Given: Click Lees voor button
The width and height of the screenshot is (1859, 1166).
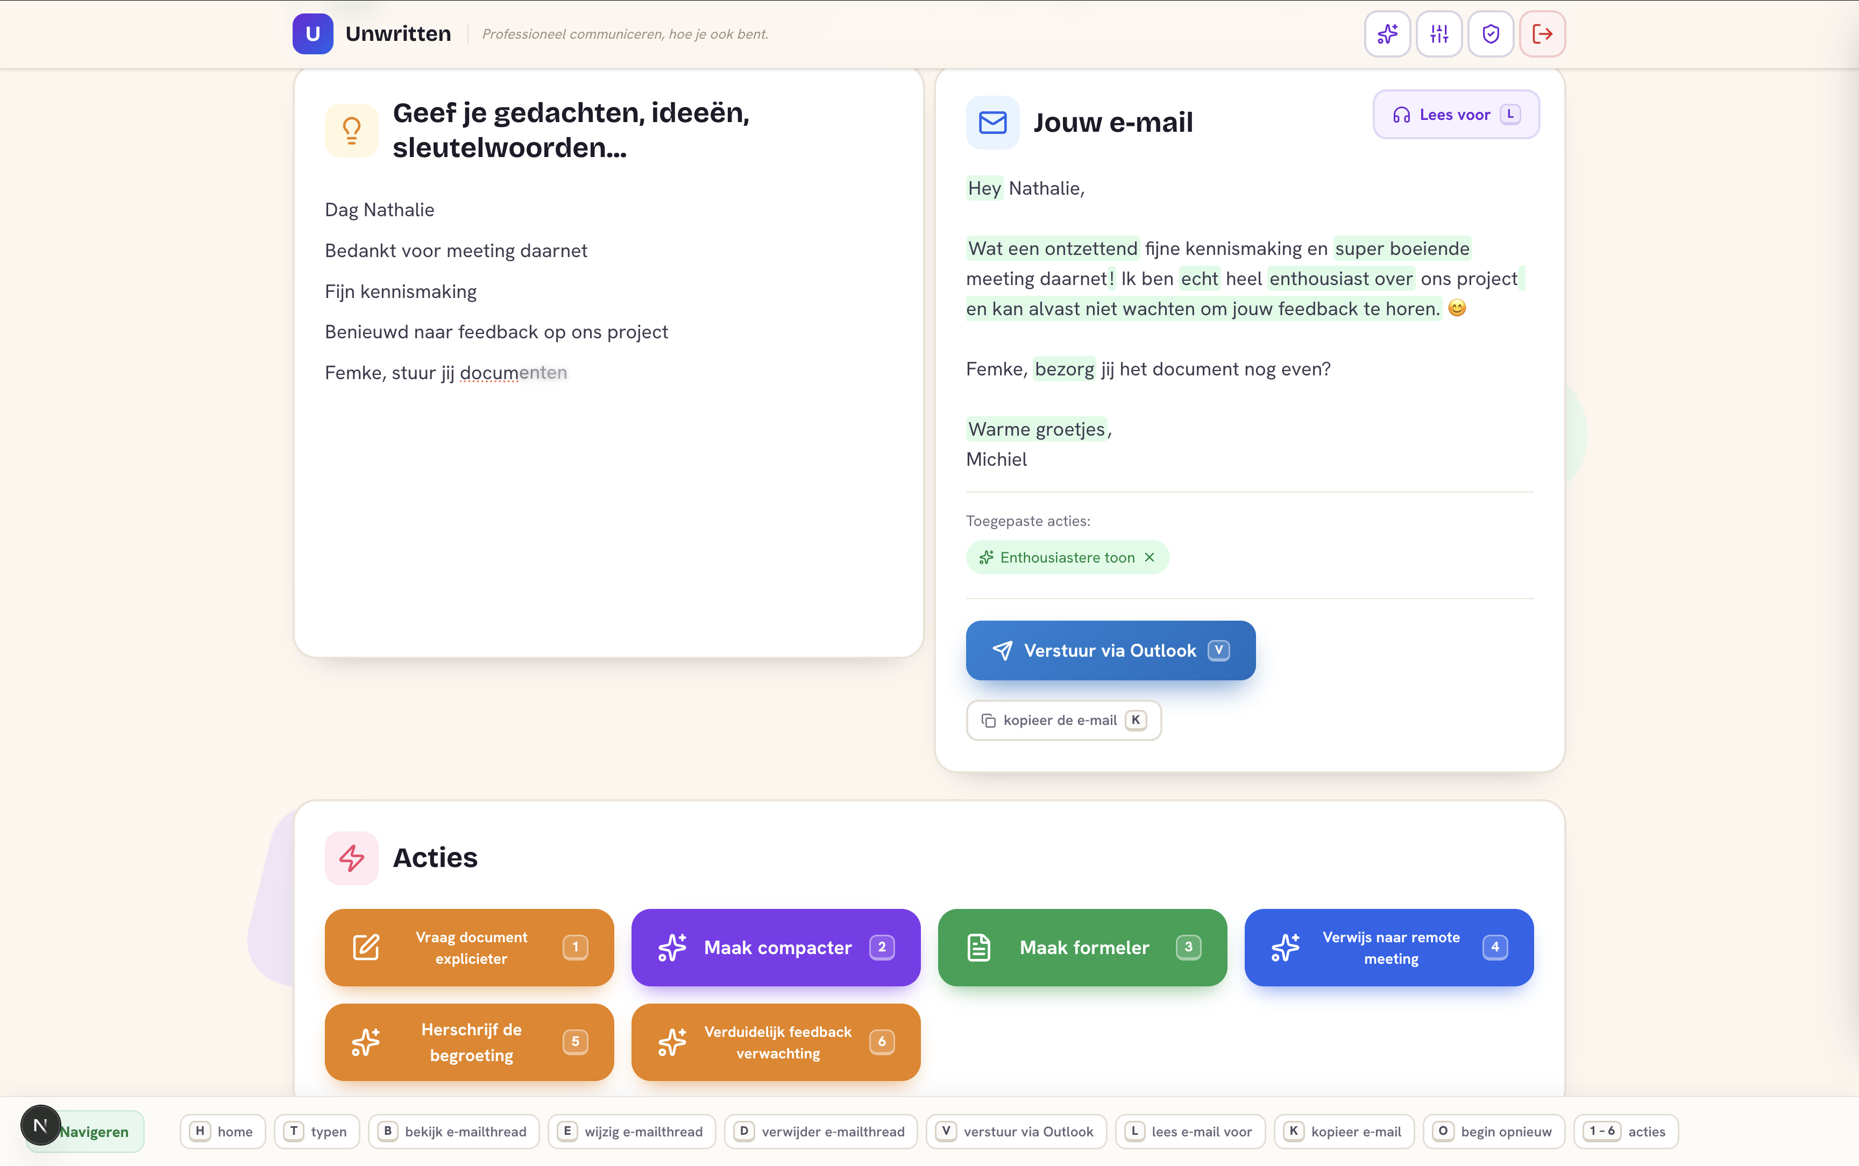Looking at the screenshot, I should 1456,115.
